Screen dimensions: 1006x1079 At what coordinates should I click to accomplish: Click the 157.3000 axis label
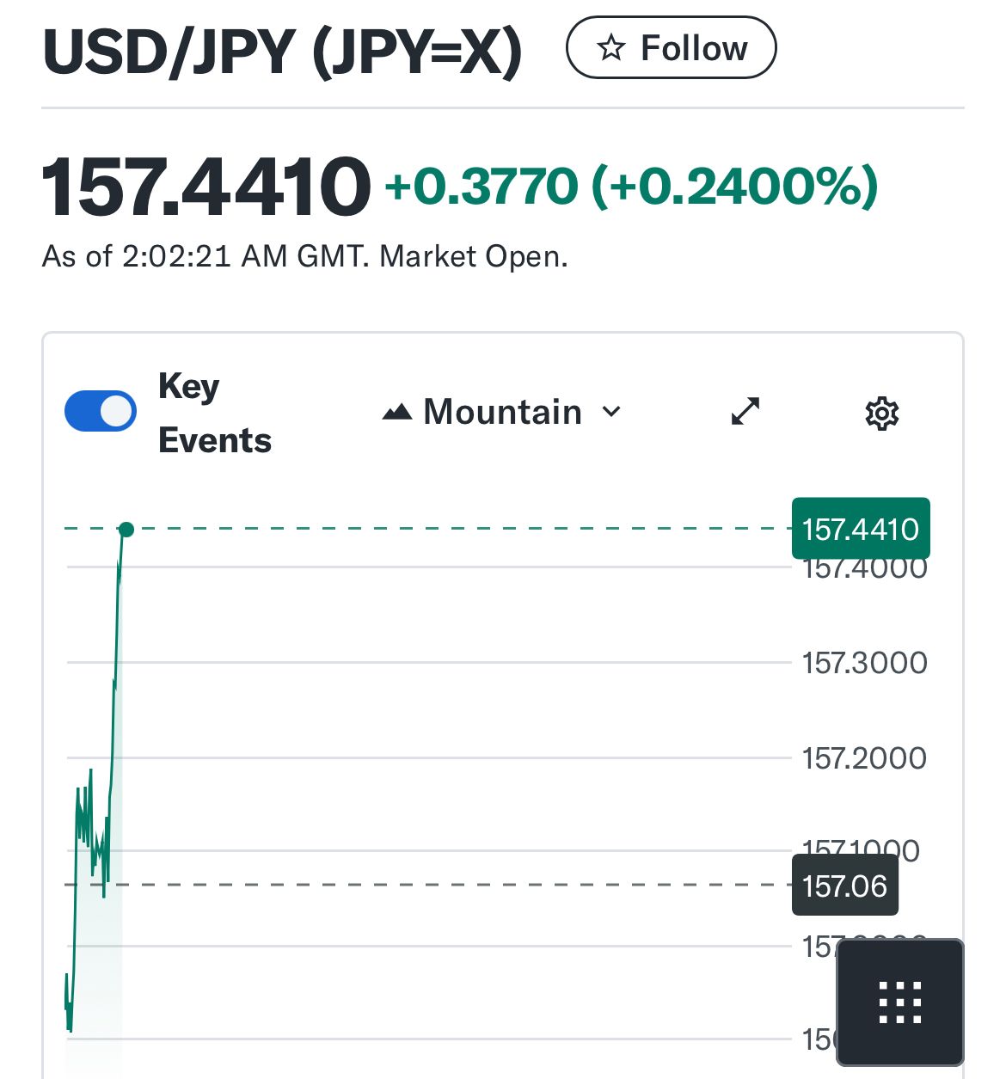click(864, 663)
